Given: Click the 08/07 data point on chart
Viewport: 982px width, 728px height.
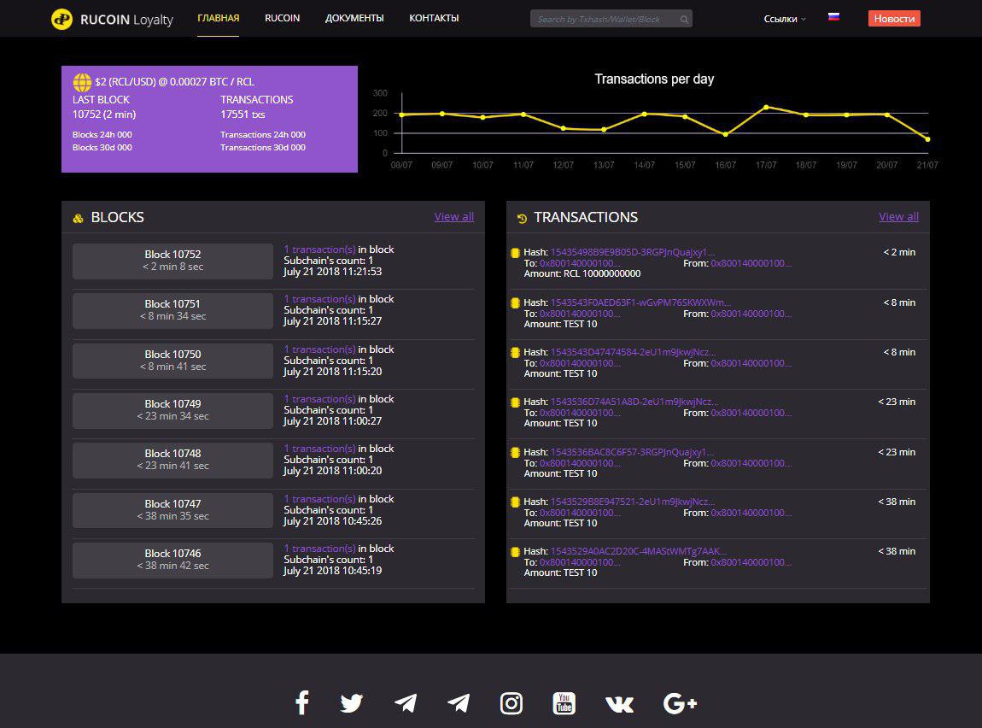Looking at the screenshot, I should pos(401,115).
